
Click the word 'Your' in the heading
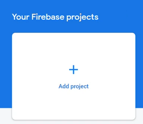coord(21,17)
